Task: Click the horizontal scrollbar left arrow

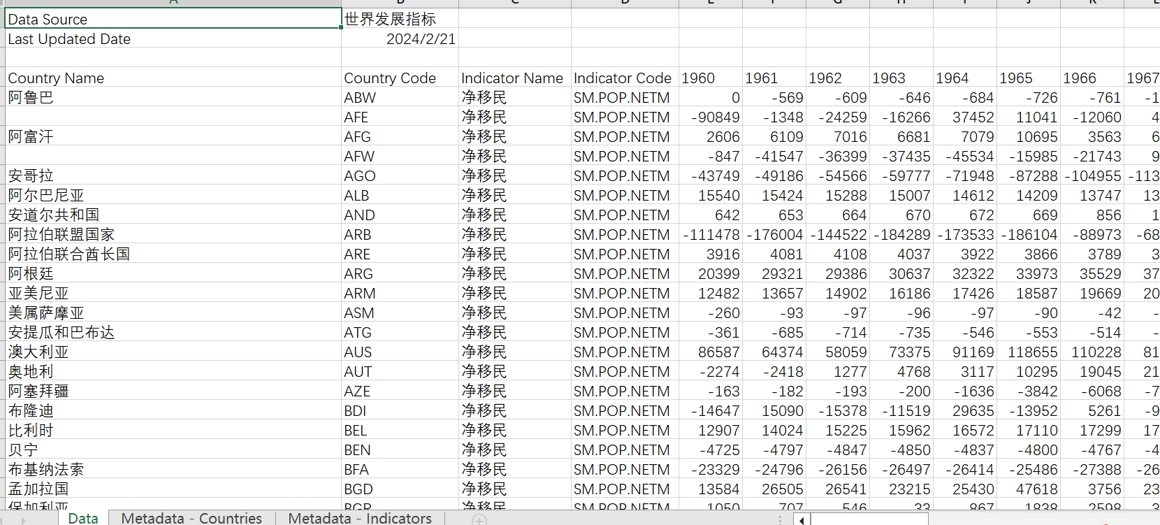Action: pos(802,519)
